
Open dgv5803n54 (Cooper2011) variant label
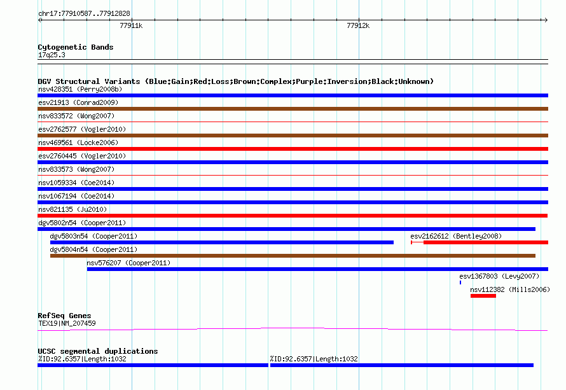click(x=93, y=236)
